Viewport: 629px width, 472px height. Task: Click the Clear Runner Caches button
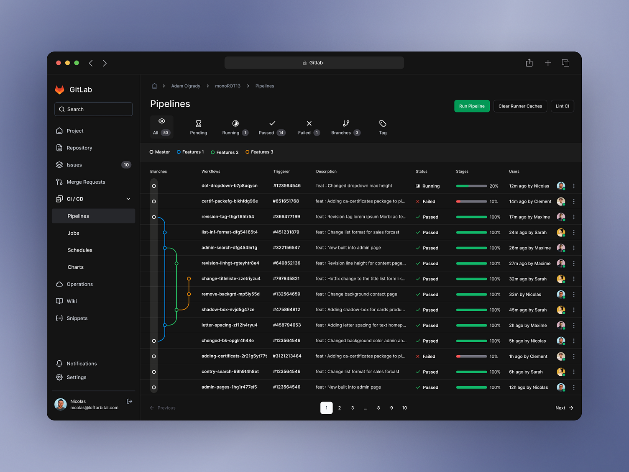tap(520, 106)
